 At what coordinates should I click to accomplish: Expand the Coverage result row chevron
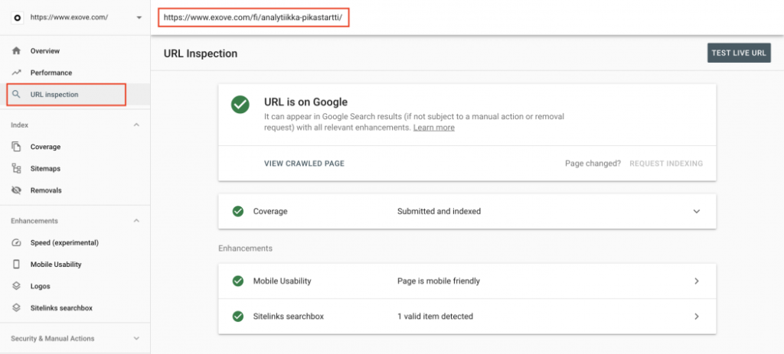pyautogui.click(x=697, y=211)
